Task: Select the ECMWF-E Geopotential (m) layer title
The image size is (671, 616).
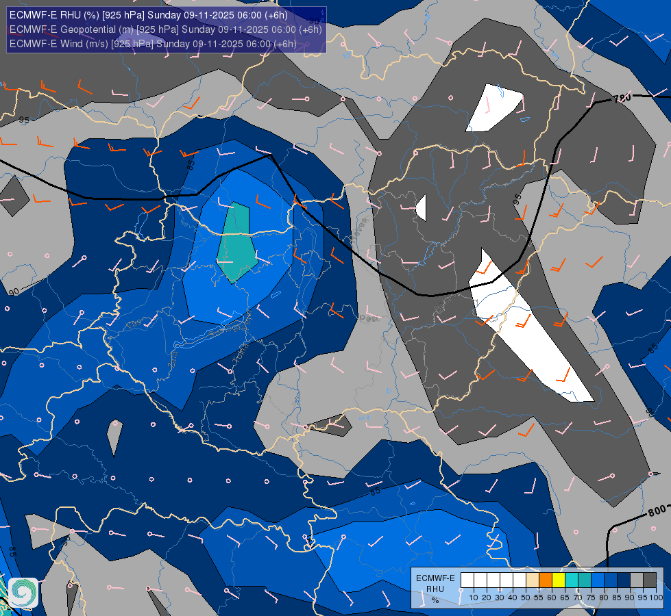Action: [166, 29]
